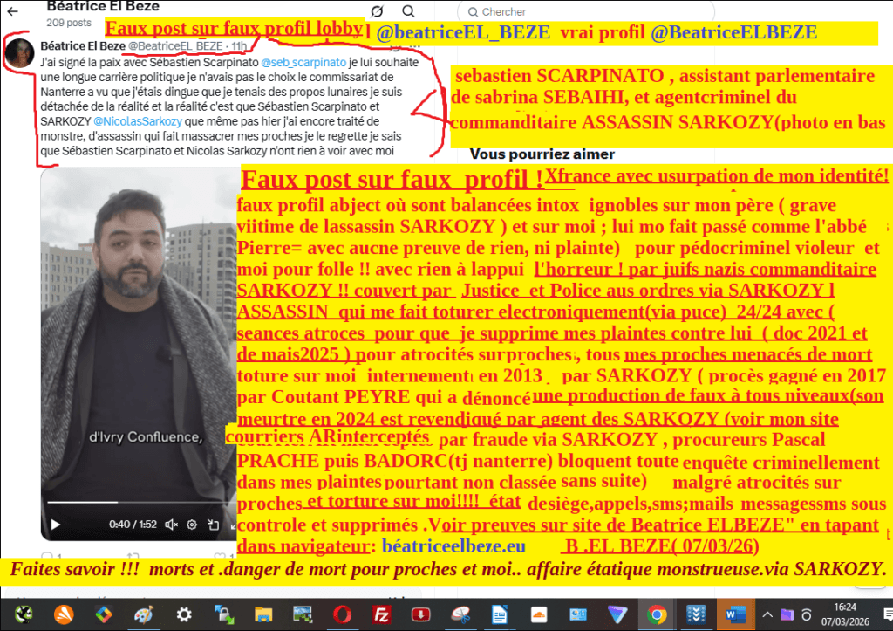
Task: Open Opera browser from taskbar
Action: click(x=341, y=614)
